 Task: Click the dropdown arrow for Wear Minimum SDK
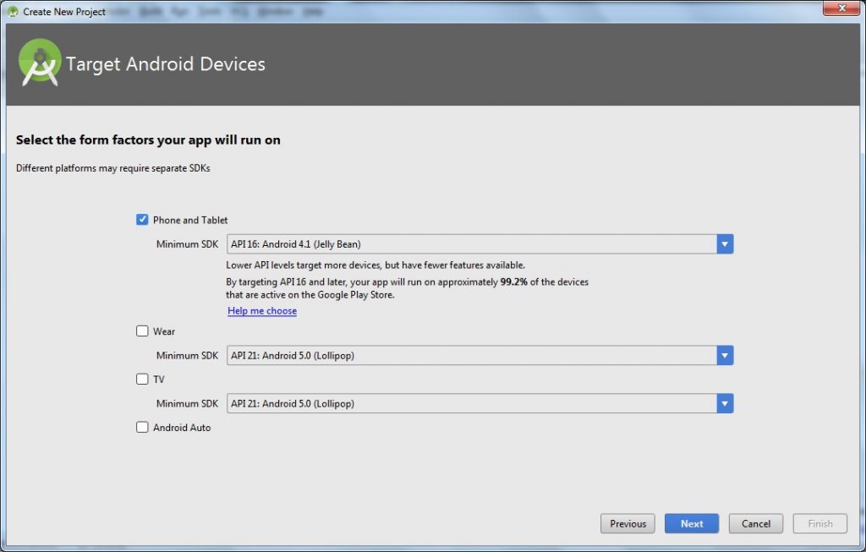coord(725,355)
